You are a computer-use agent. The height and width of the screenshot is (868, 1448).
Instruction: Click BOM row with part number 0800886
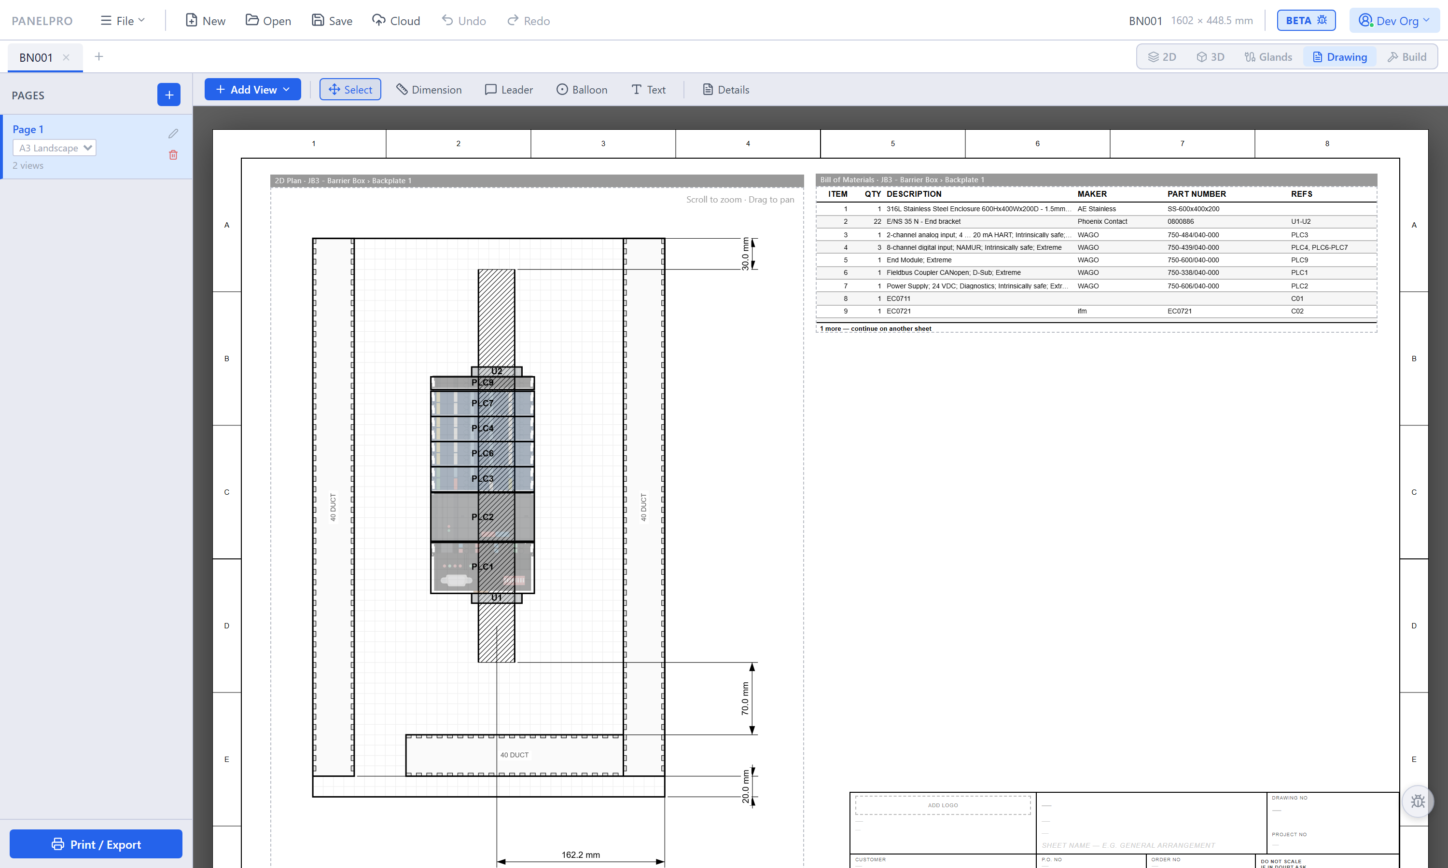coord(1096,222)
